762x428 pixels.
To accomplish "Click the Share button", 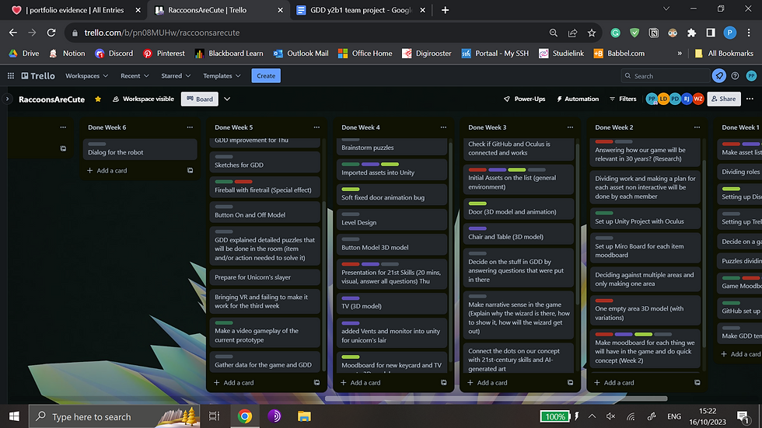I will coord(724,99).
